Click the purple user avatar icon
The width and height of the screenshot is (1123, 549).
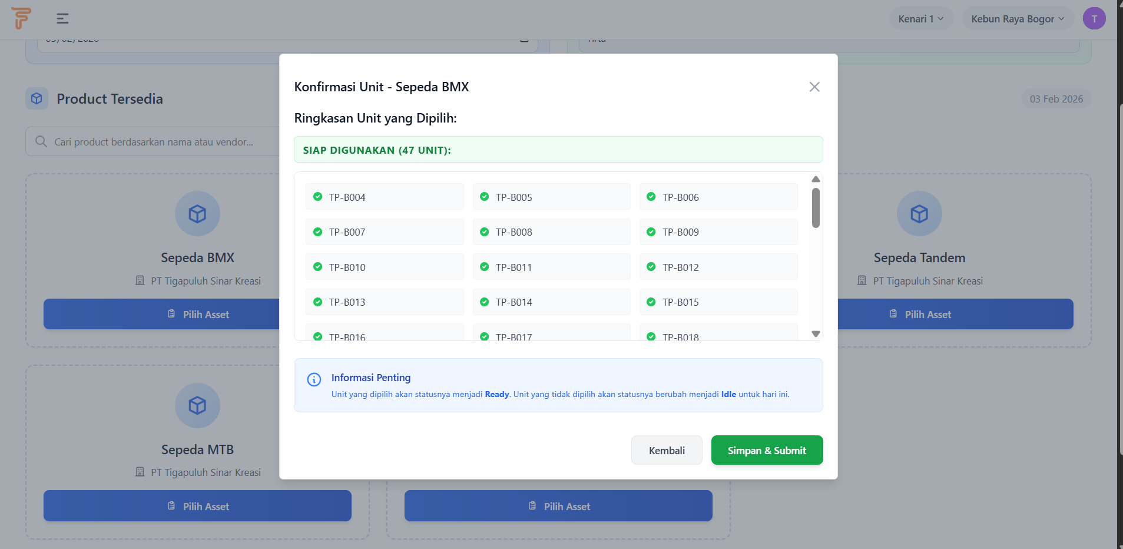tap(1094, 19)
